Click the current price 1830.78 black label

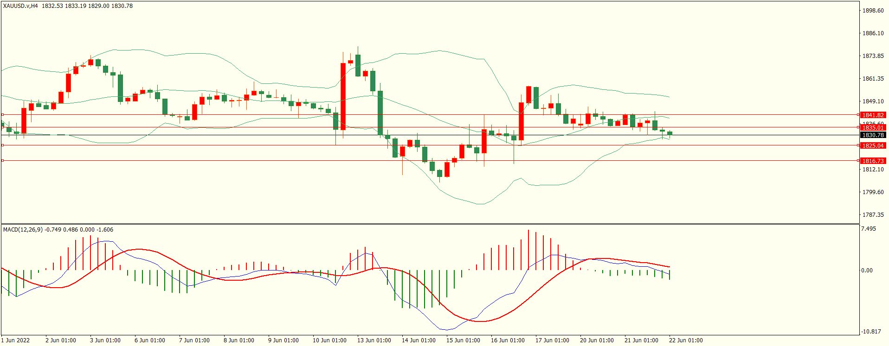(873, 135)
